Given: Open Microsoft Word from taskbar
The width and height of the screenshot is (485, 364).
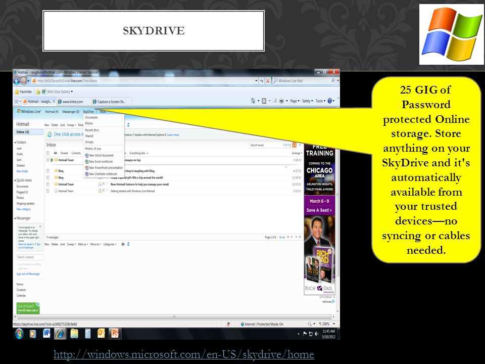Looking at the screenshot, I should pyautogui.click(x=46, y=333).
